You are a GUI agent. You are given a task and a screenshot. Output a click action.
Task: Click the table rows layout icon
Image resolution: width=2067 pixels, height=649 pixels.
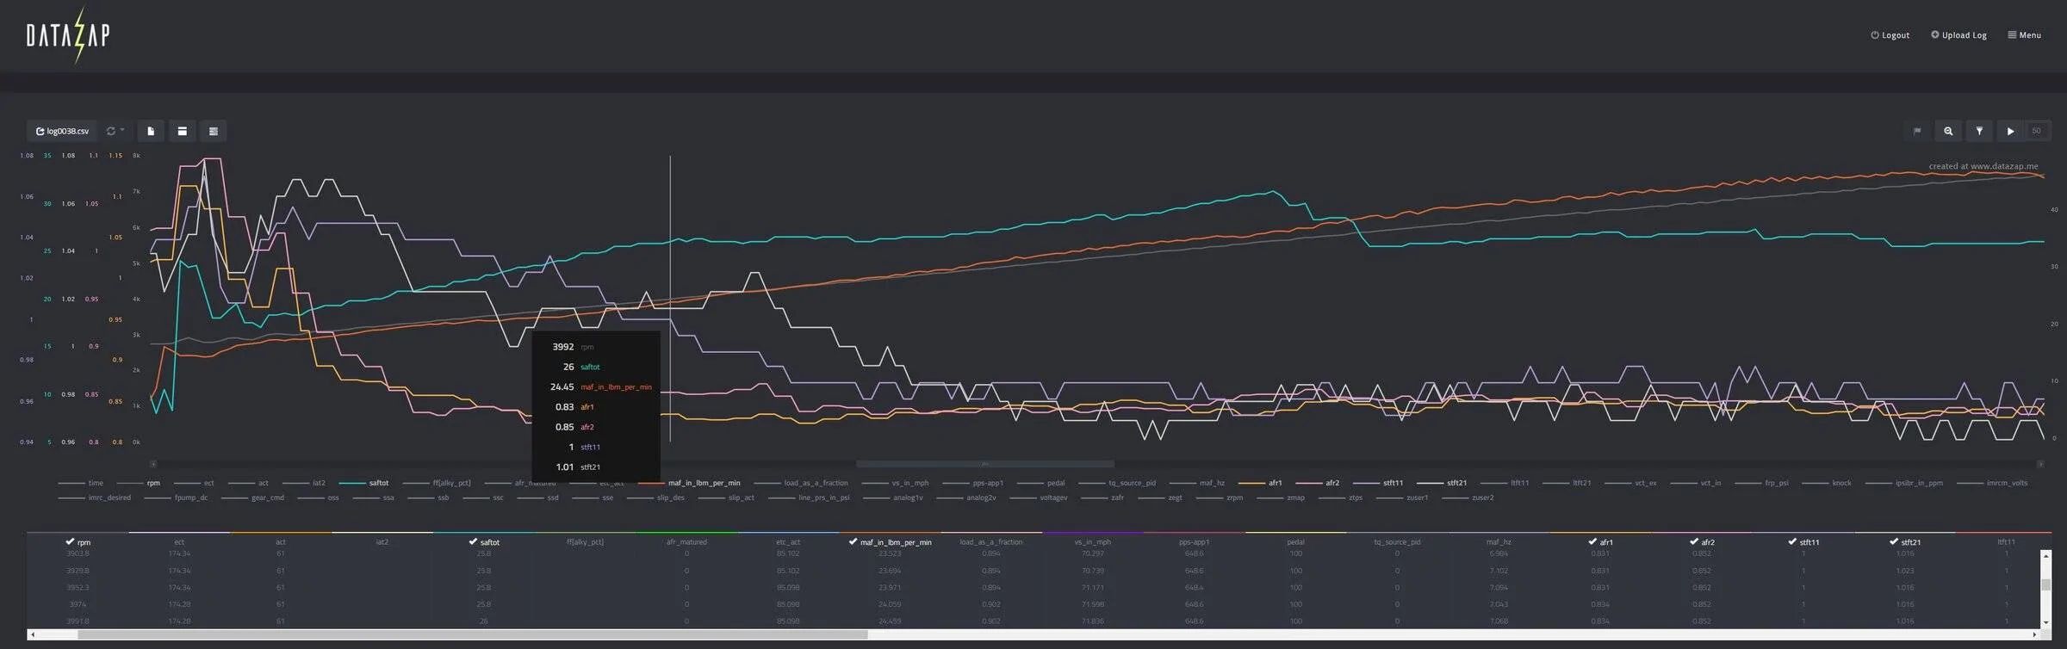pyautogui.click(x=214, y=131)
